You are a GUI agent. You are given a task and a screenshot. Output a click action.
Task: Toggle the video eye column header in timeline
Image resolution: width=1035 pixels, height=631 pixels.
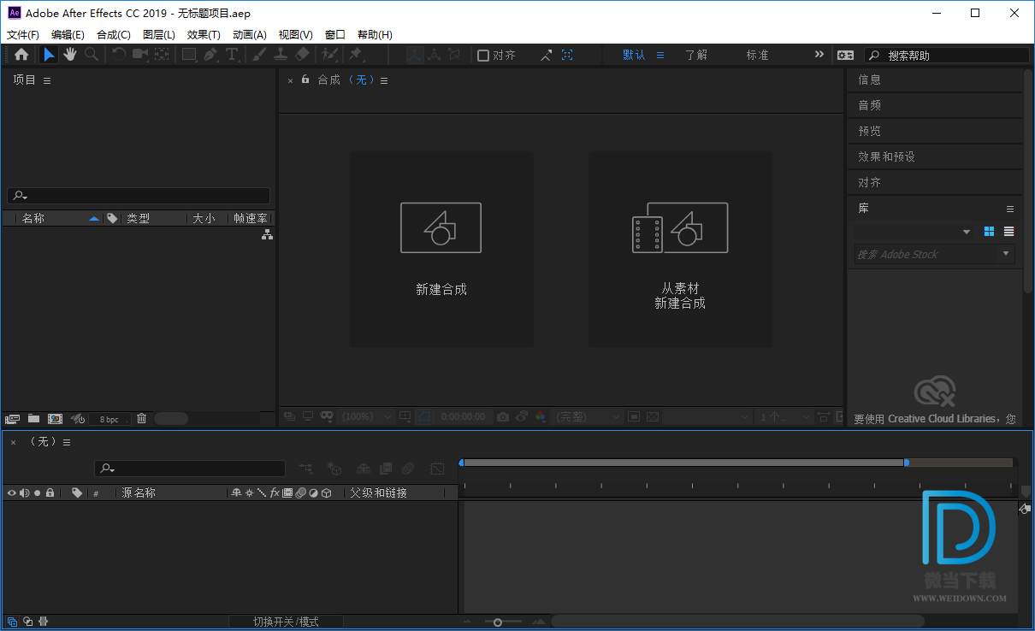pyautogui.click(x=12, y=493)
